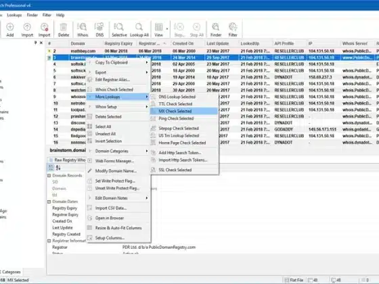Image resolution: width=379 pixels, height=284 pixels.
Task: Choose DNS Lookup Selected in submenu
Action: pyautogui.click(x=184, y=97)
